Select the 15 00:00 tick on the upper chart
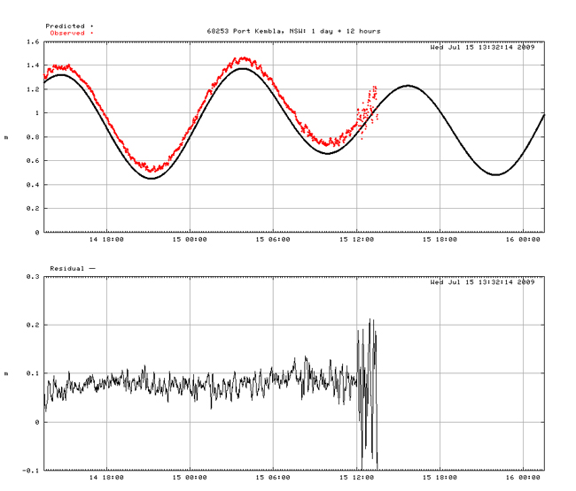 190,239
